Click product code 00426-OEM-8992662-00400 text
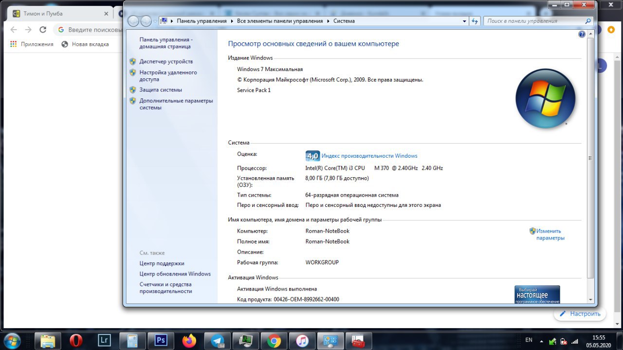Viewport: 623px width, 350px height. 307,299
